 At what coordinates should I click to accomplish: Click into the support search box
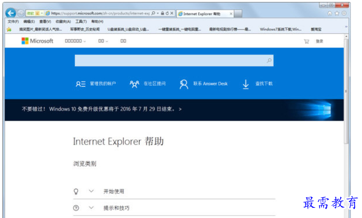pyautogui.click(x=174, y=61)
